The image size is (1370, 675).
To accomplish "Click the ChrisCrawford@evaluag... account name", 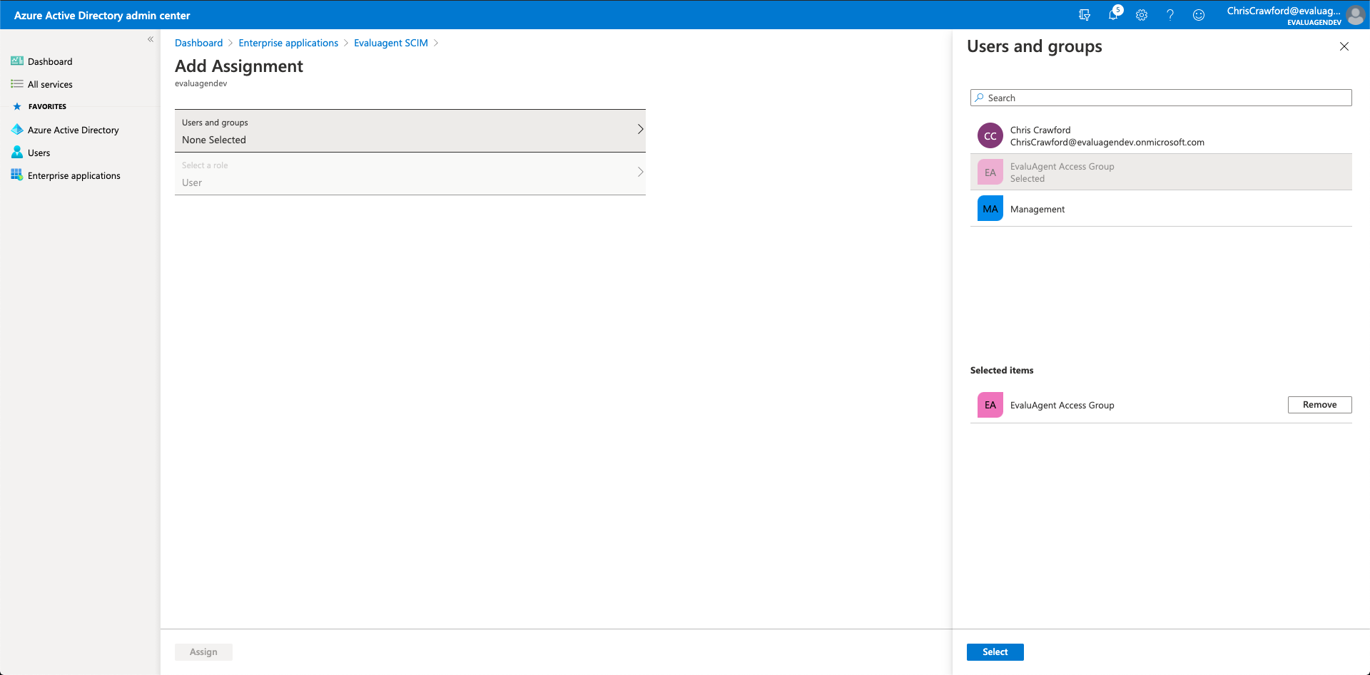I will click(x=1284, y=11).
